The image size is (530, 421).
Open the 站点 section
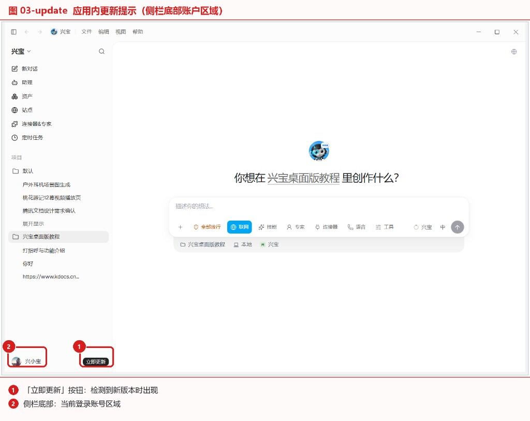[x=57, y=110]
